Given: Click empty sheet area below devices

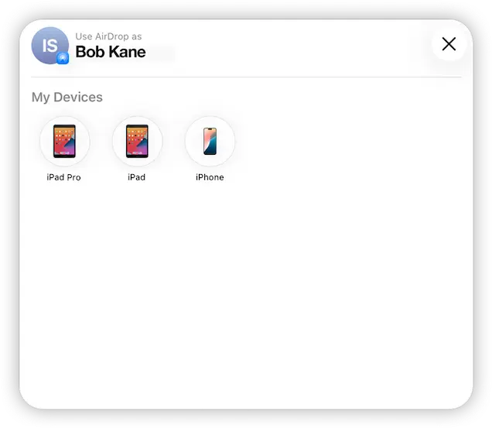Looking at the screenshot, I should tap(246, 294).
